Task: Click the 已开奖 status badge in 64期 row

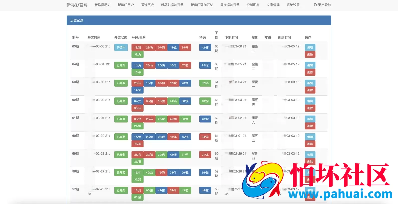Action: pos(121,65)
